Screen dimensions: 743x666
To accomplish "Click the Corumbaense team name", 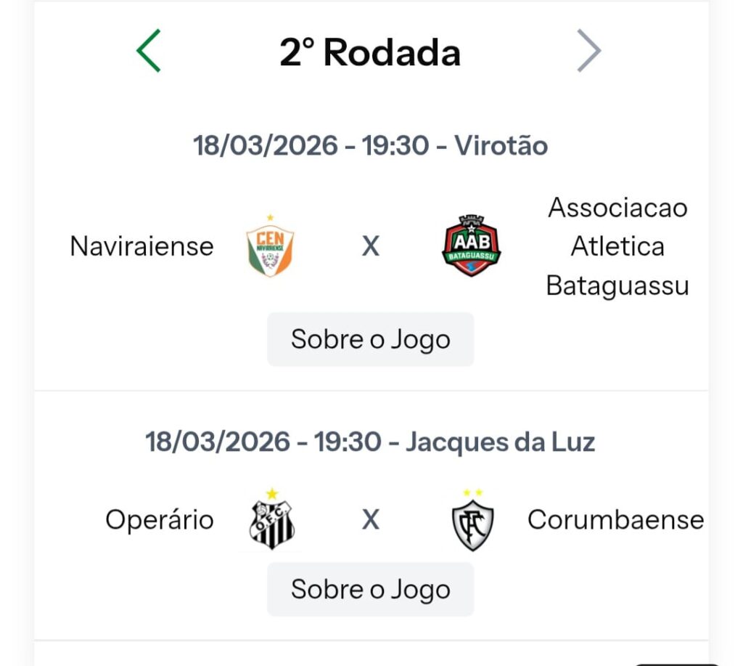I will point(615,520).
